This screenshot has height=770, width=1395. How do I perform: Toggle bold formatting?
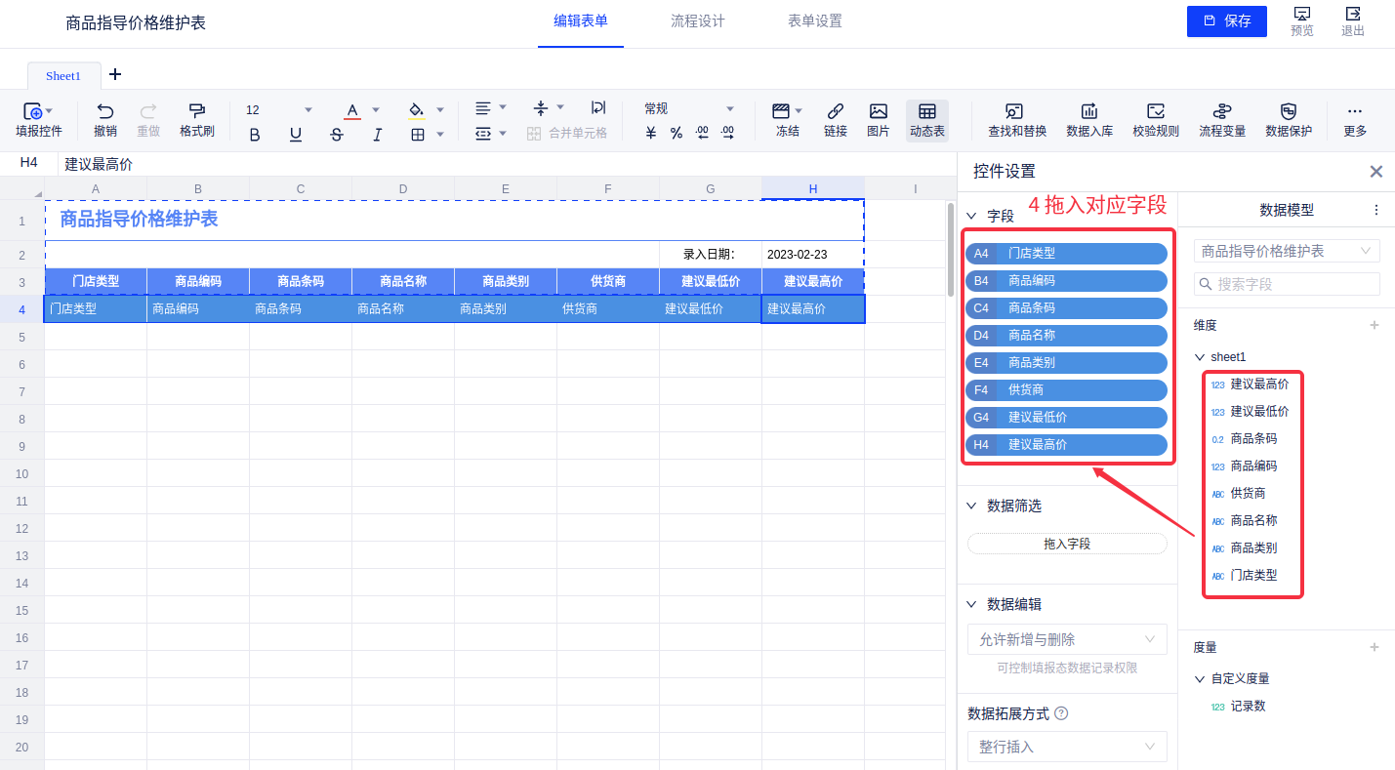pyautogui.click(x=255, y=135)
